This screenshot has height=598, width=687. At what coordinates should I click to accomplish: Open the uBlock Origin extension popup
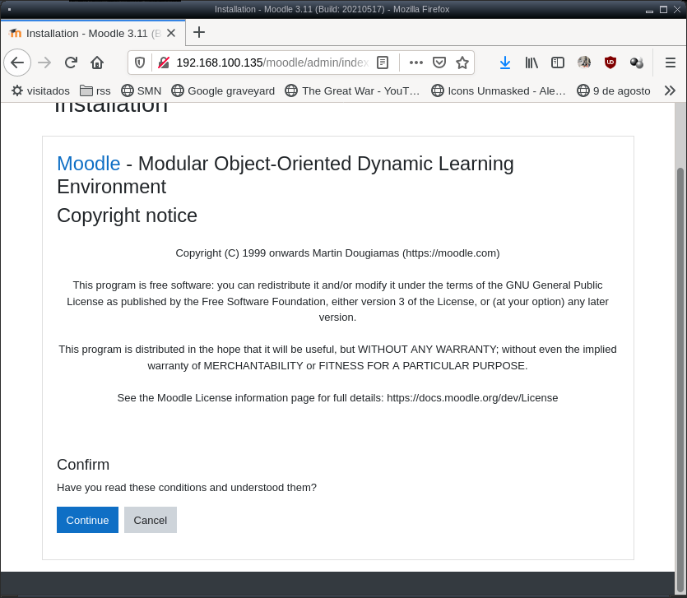pos(610,63)
